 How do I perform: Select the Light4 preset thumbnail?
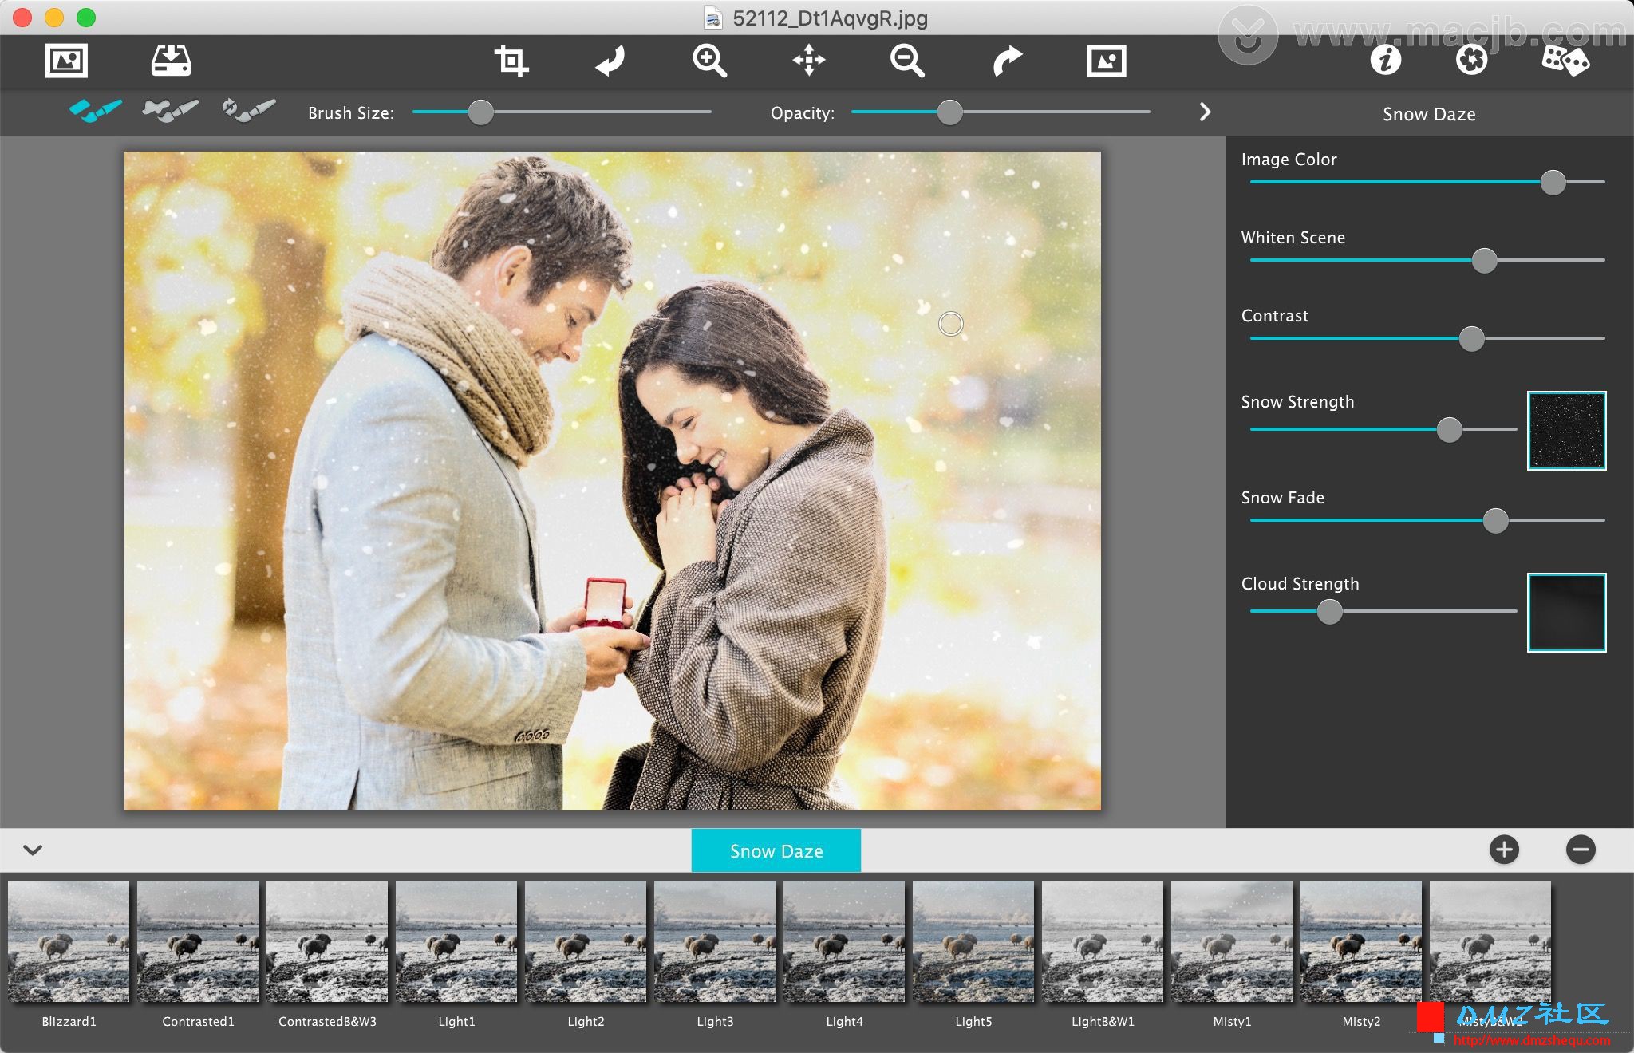point(844,941)
